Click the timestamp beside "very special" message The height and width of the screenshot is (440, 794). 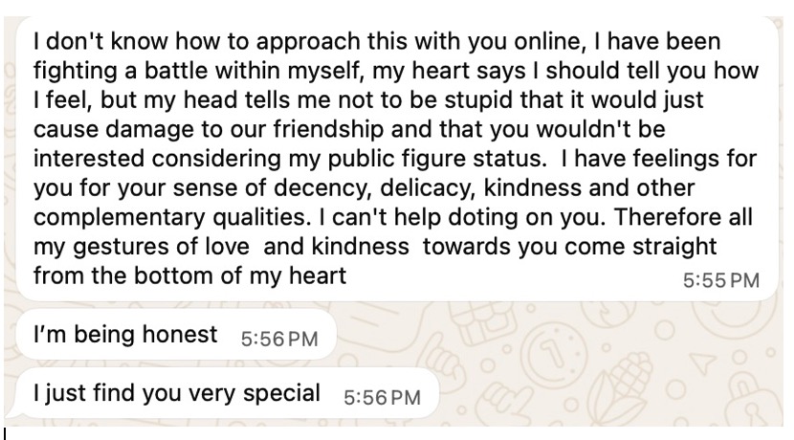pyautogui.click(x=382, y=396)
